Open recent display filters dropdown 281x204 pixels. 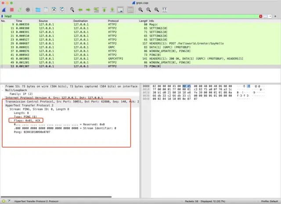[270, 16]
